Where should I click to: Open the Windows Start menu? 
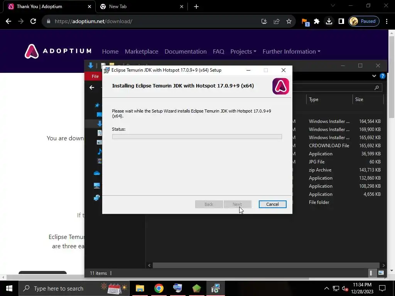pos(9,288)
